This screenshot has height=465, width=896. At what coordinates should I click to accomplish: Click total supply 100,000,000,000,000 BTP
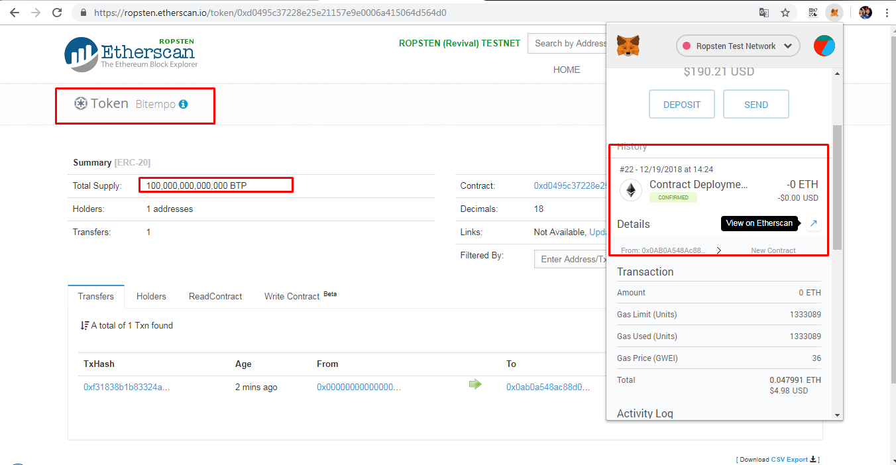point(196,186)
